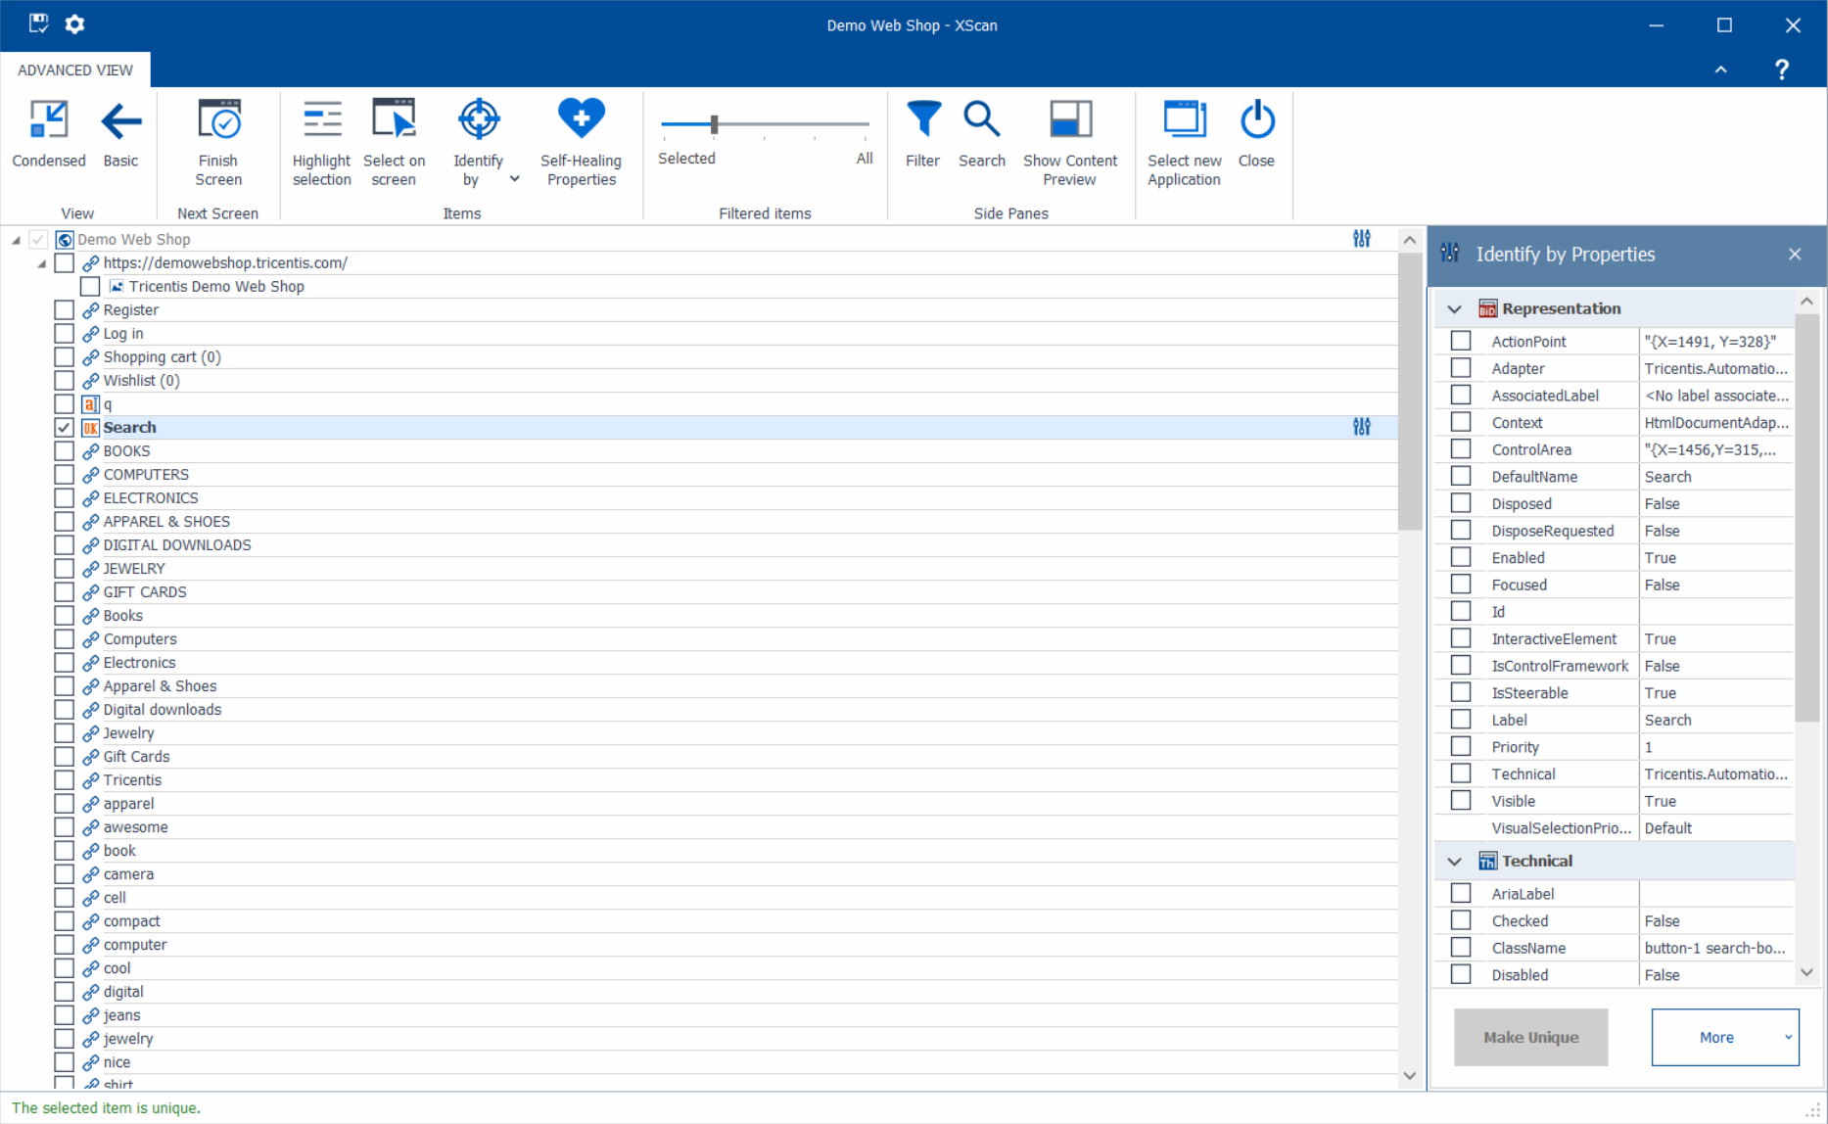The width and height of the screenshot is (1828, 1124).
Task: Collapse the Technical properties section
Action: point(1455,862)
